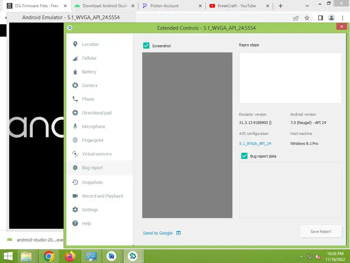Viewport: 350px width, 263px height.
Task: Click the Extended Controls title bar emulator icon
Action: point(70,27)
